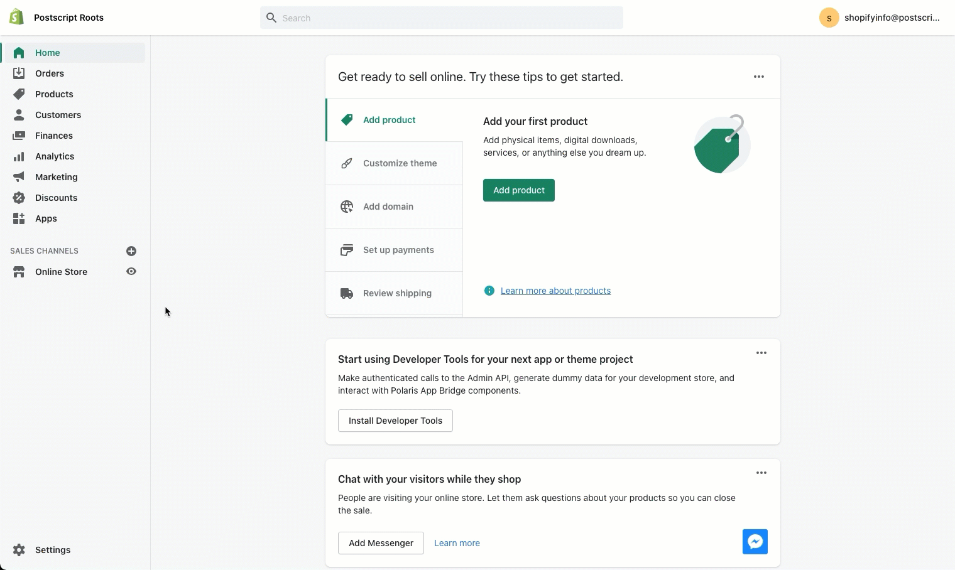Open Finances in the sidebar
The width and height of the screenshot is (955, 570).
[x=75, y=136]
